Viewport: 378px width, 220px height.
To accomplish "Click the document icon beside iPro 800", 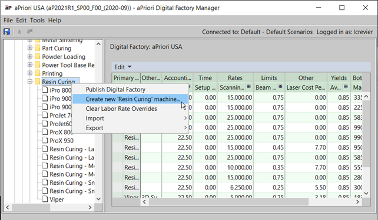I will tap(45, 90).
